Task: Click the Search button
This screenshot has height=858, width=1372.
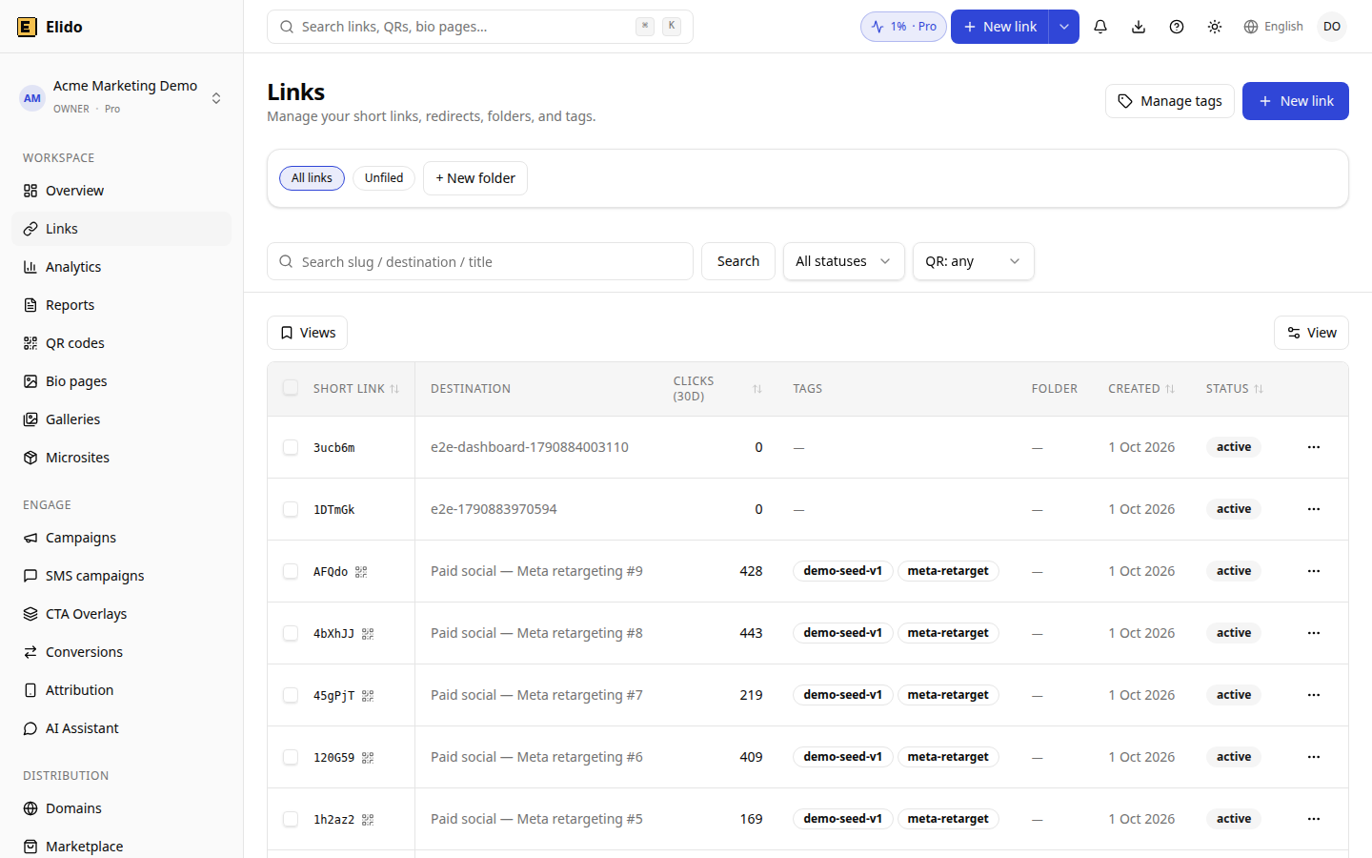Action: [x=738, y=261]
